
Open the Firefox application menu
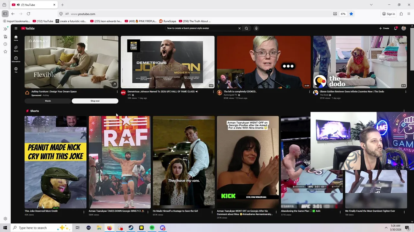409,14
